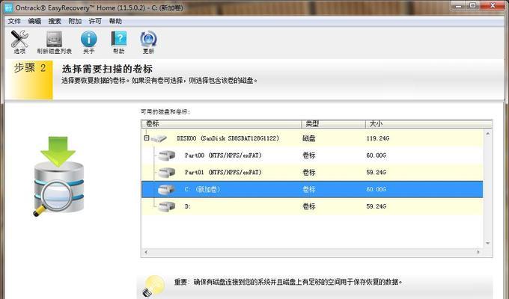Click the 60.00G size of Part00
Image resolution: width=509 pixels, height=299 pixels.
tap(377, 155)
